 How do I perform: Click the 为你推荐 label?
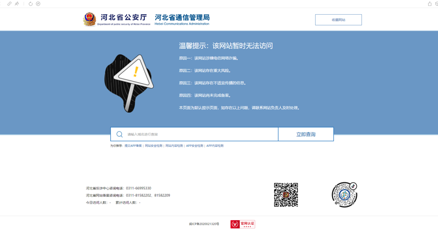coord(116,146)
